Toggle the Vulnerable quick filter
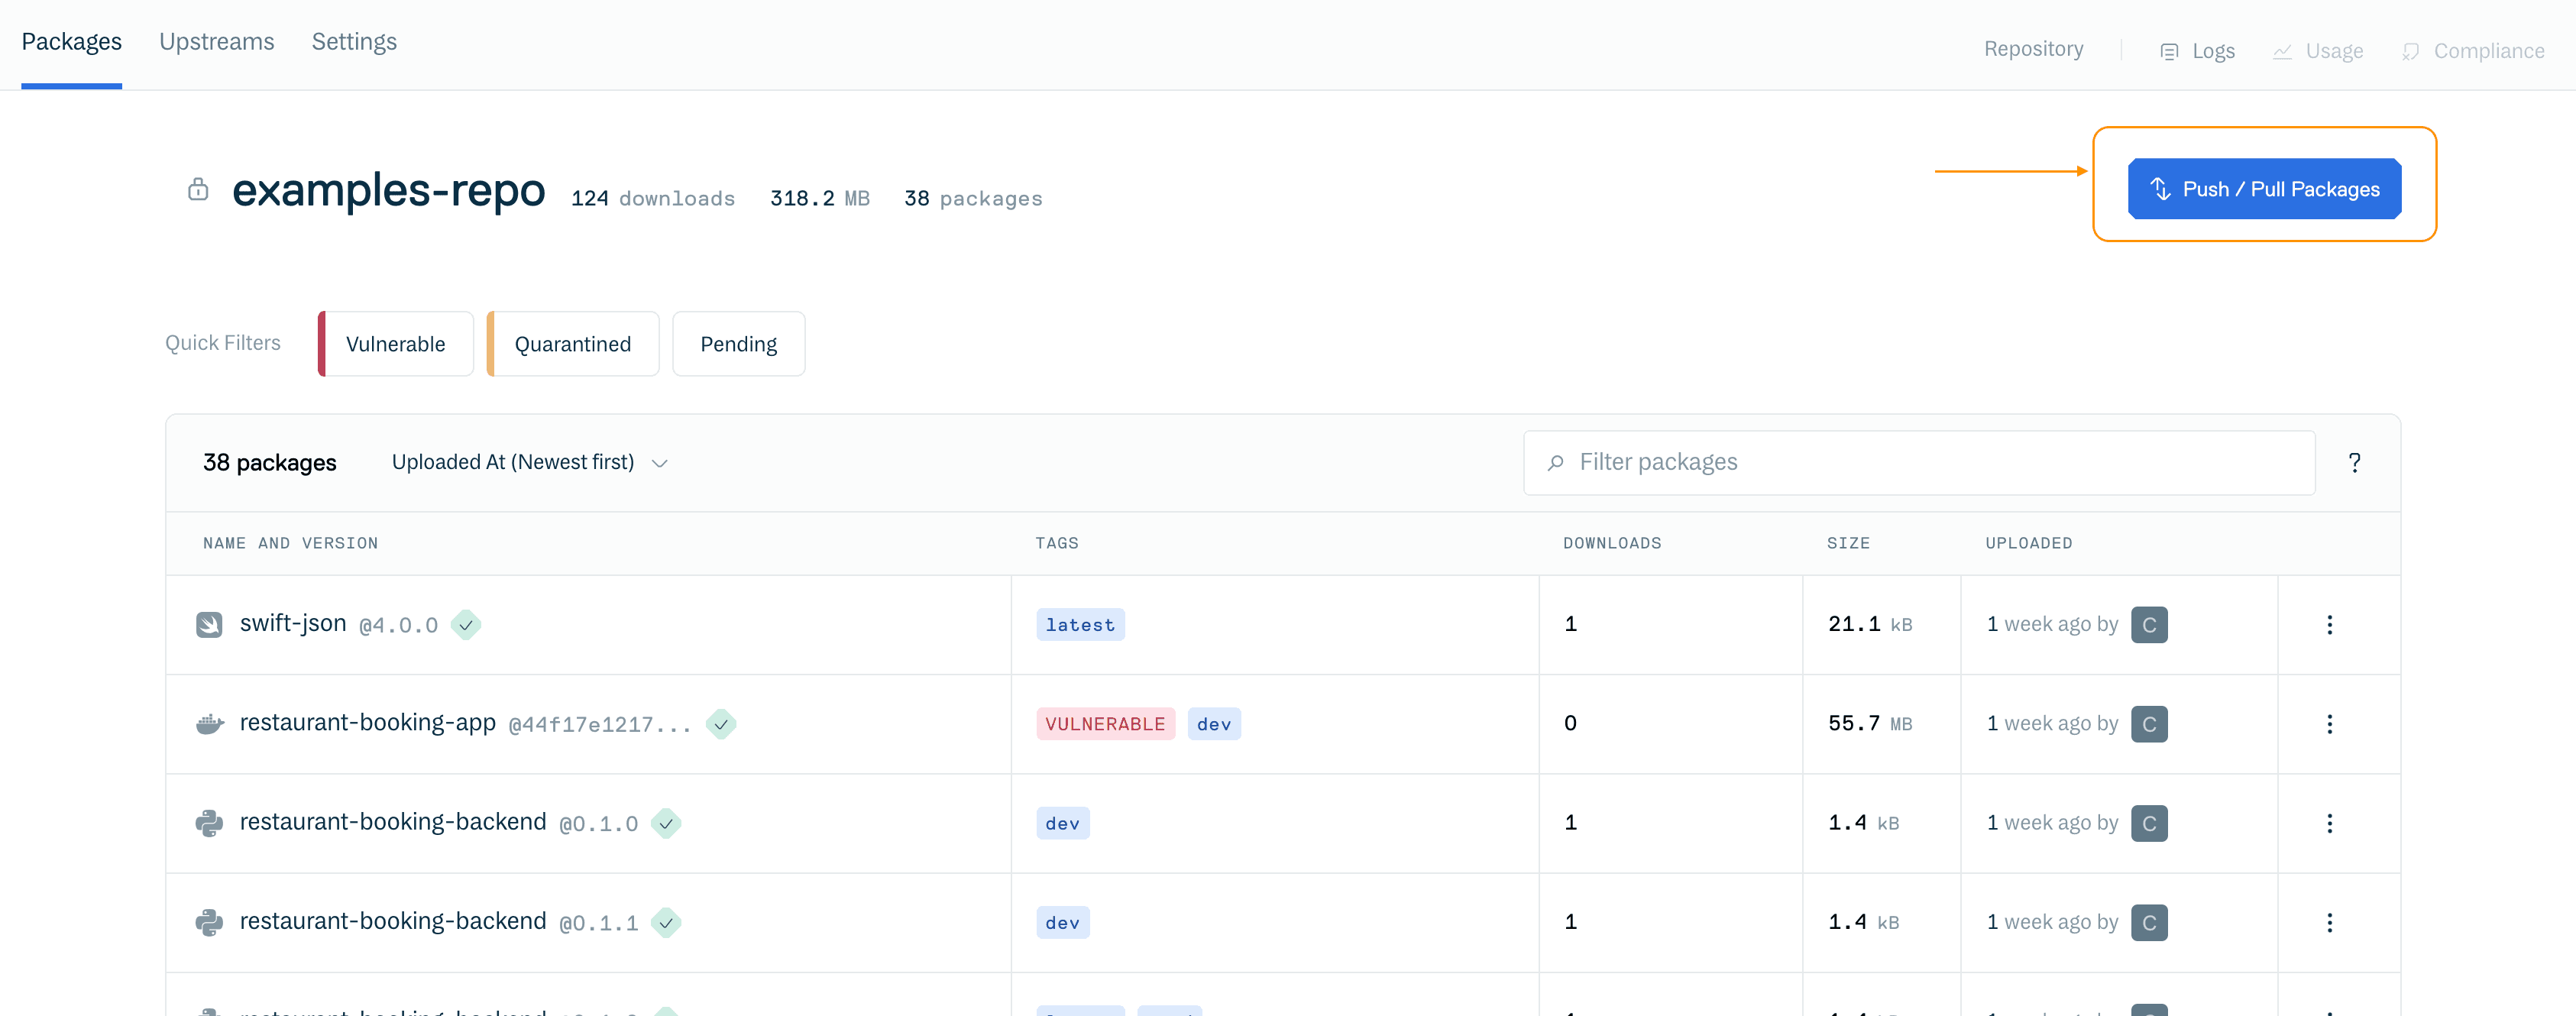 pos(395,343)
